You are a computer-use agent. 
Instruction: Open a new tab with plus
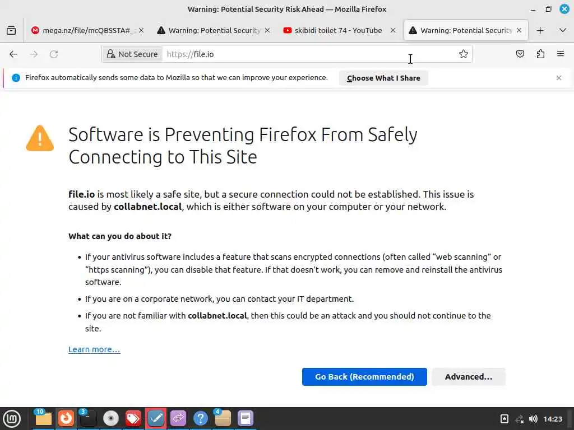click(x=540, y=30)
